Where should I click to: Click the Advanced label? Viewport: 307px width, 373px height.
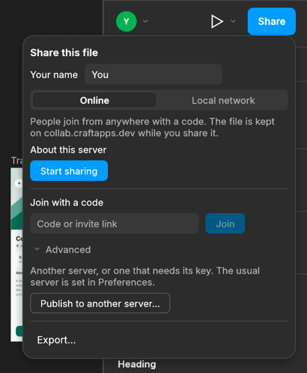tap(68, 250)
